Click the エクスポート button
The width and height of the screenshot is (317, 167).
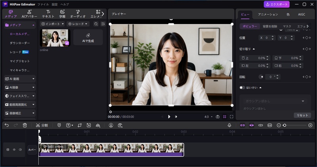277,4
